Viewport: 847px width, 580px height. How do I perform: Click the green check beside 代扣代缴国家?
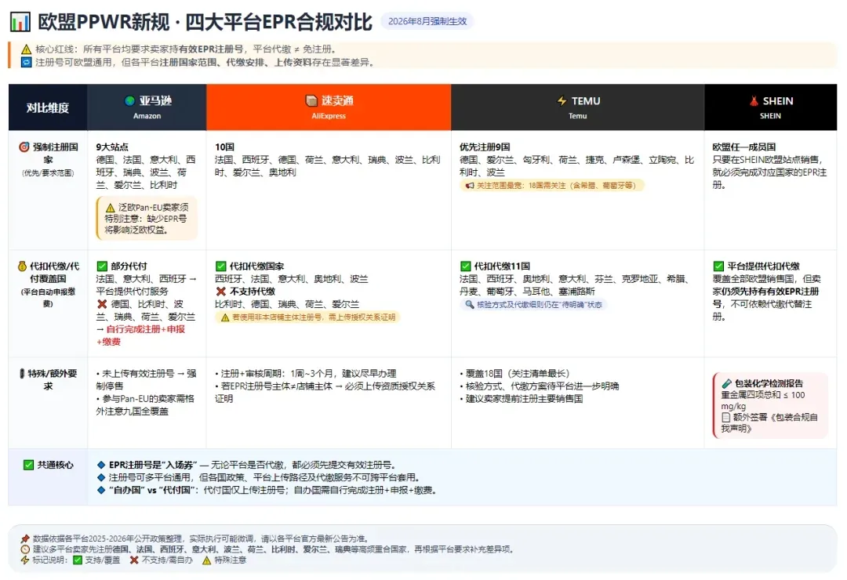(x=220, y=266)
